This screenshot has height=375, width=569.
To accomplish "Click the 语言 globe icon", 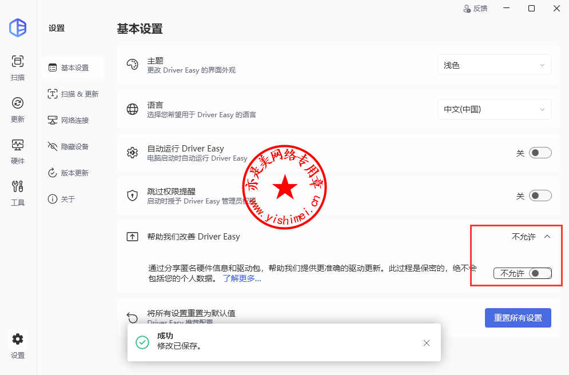I will point(133,109).
